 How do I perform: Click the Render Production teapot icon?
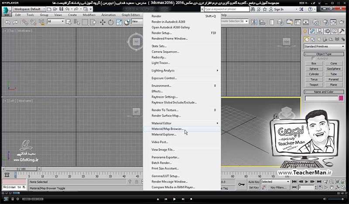pos(342,22)
